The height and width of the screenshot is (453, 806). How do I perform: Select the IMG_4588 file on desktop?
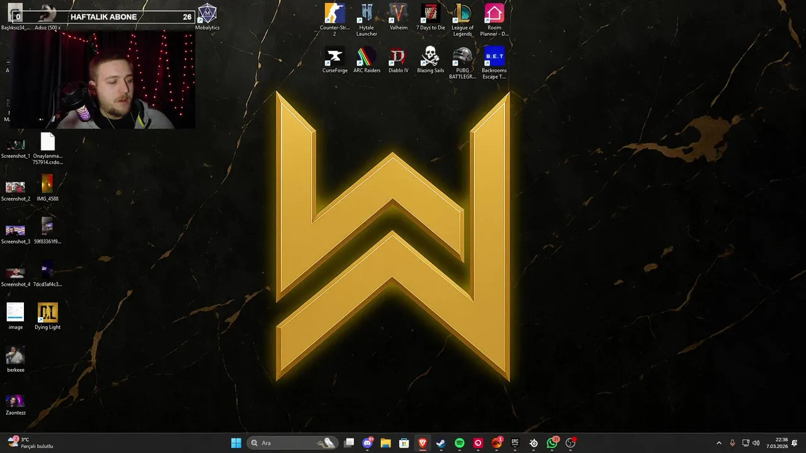(47, 188)
